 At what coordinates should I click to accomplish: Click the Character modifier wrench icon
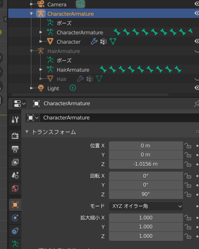coord(94,41)
